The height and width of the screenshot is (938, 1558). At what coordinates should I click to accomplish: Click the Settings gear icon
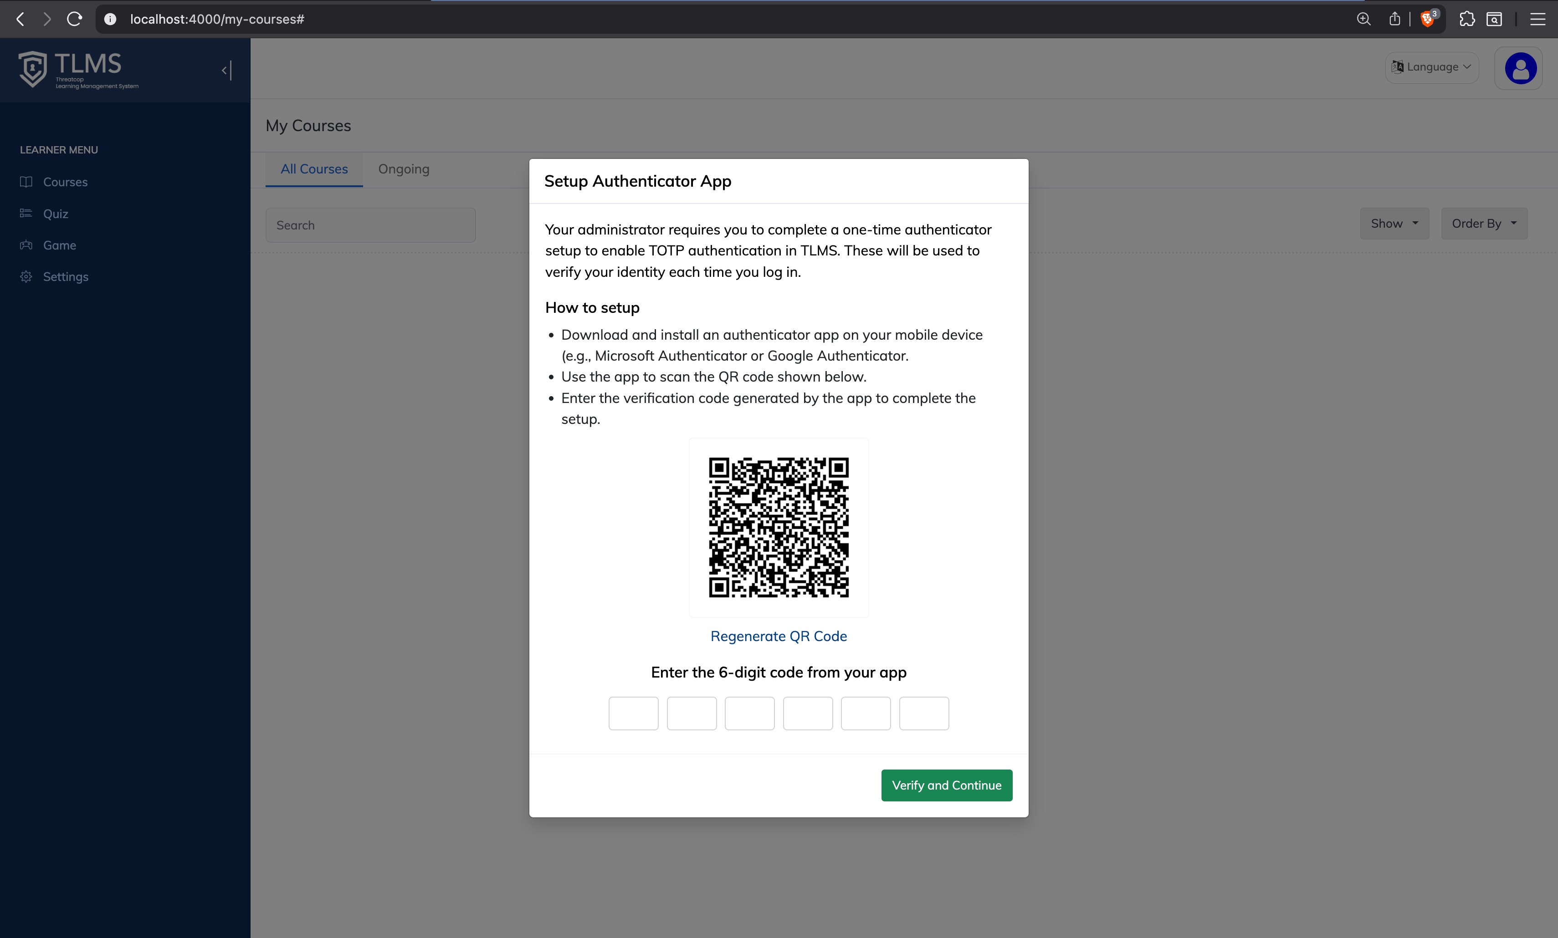[x=26, y=276]
